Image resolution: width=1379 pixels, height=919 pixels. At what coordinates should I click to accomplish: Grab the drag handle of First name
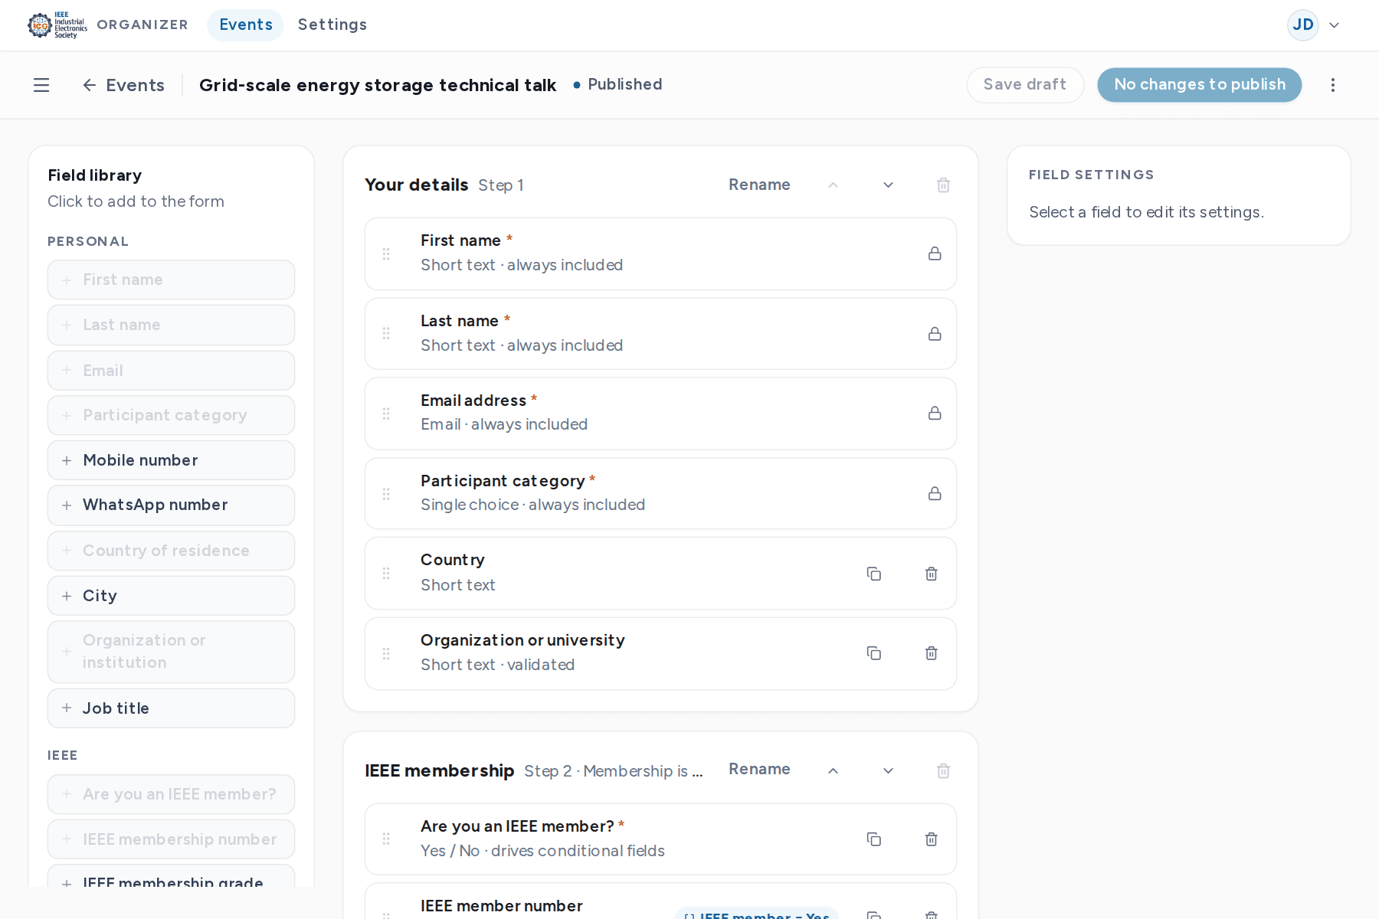(386, 253)
